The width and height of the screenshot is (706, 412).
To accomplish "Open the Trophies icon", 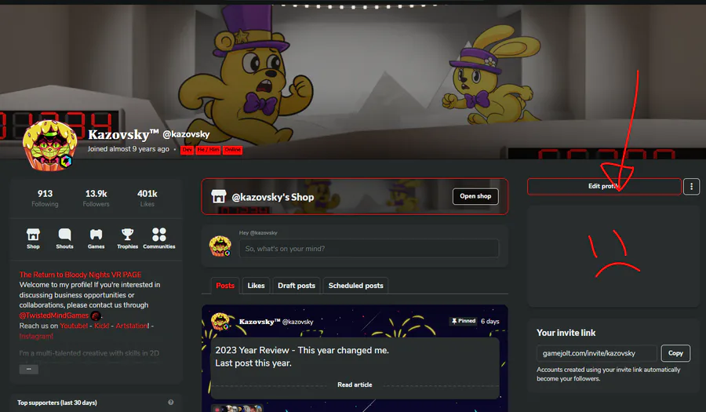I will [x=127, y=239].
